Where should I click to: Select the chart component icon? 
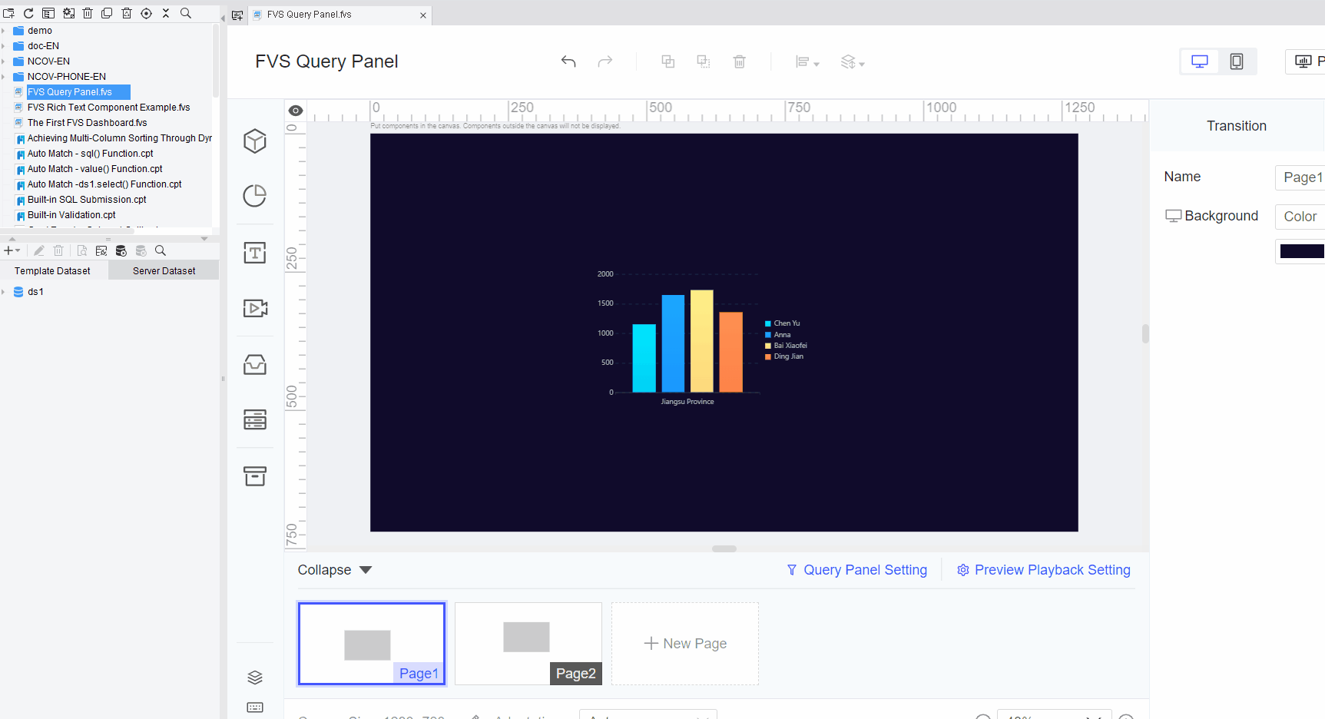[x=254, y=196]
